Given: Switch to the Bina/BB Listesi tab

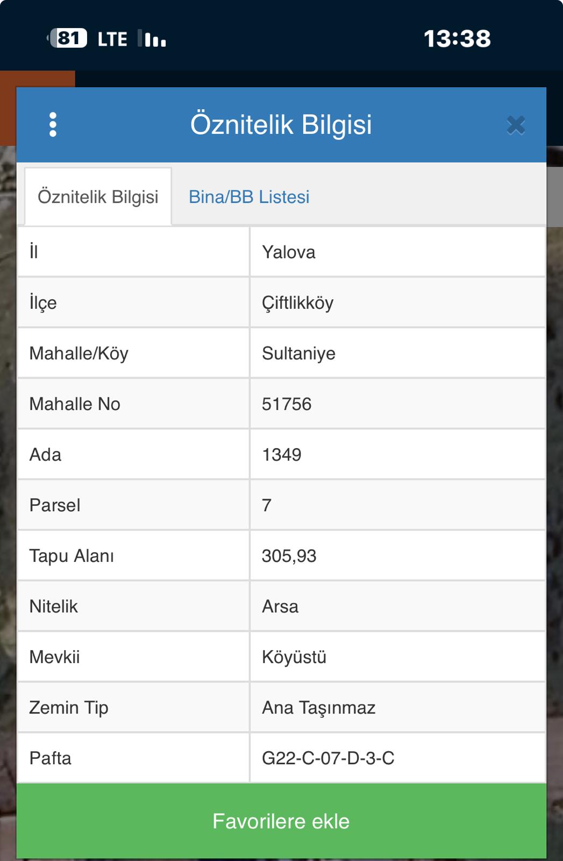Looking at the screenshot, I should click(249, 197).
